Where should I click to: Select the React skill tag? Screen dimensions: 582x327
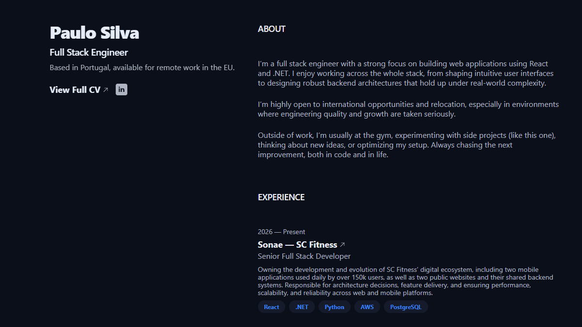tap(271, 307)
